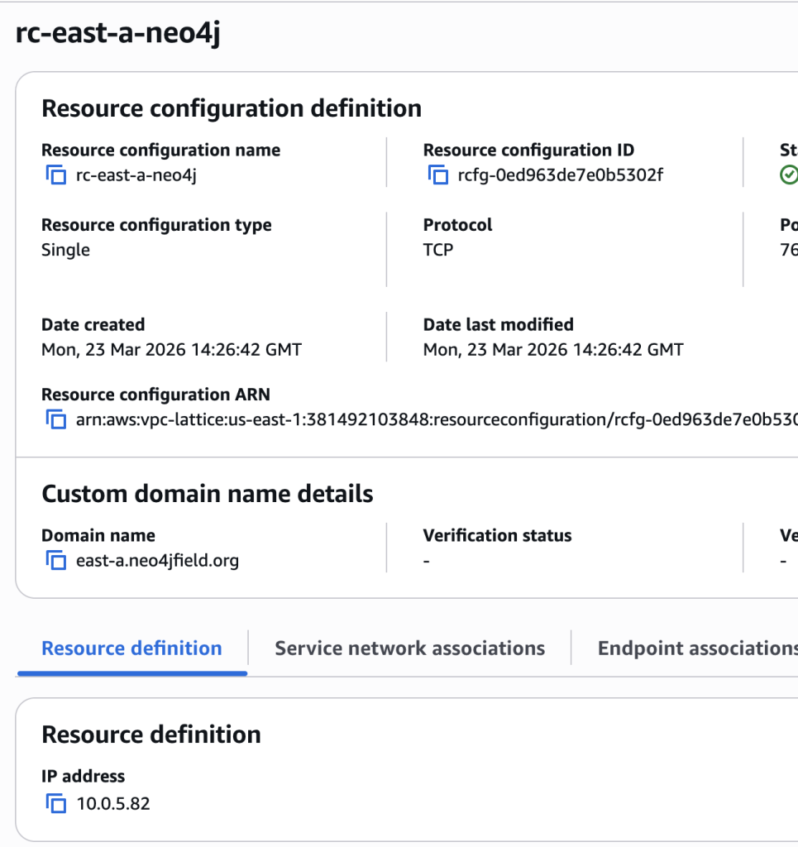Click the TCP protocol value
Screen dimensions: 798x847
(438, 250)
